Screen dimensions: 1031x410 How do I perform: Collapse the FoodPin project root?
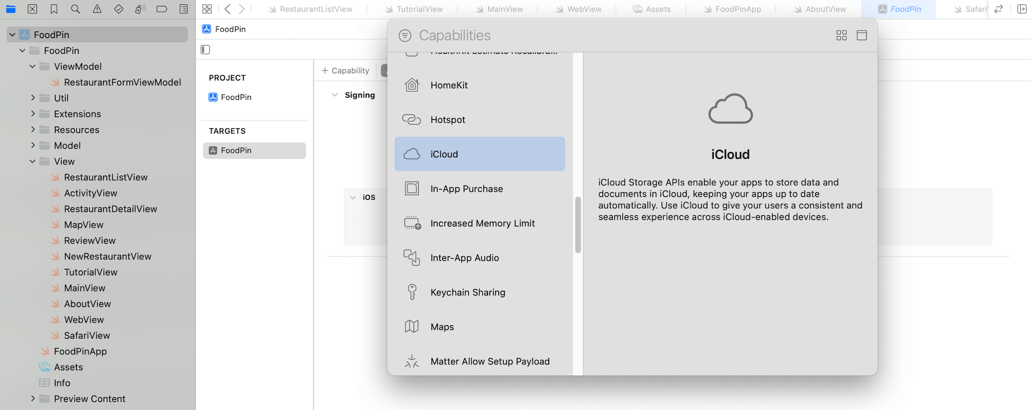point(12,35)
